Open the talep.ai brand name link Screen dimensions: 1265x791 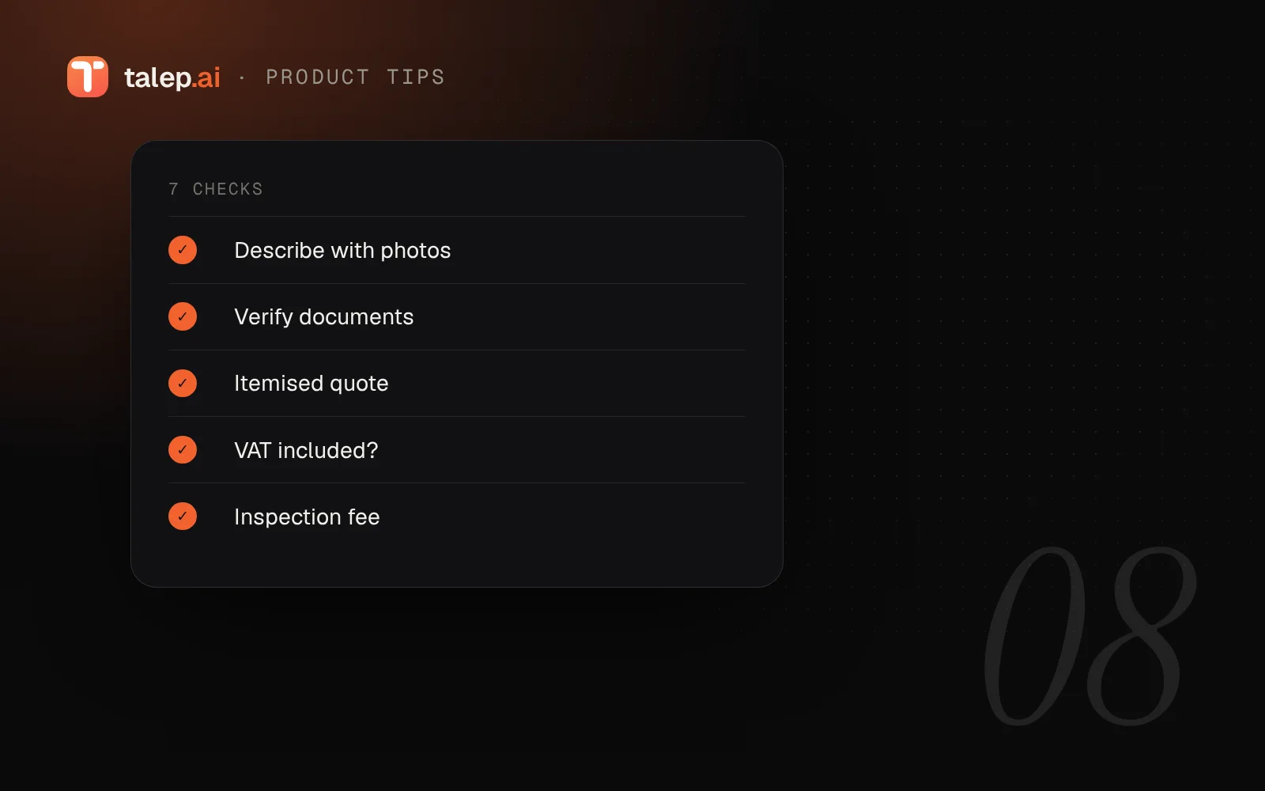172,78
